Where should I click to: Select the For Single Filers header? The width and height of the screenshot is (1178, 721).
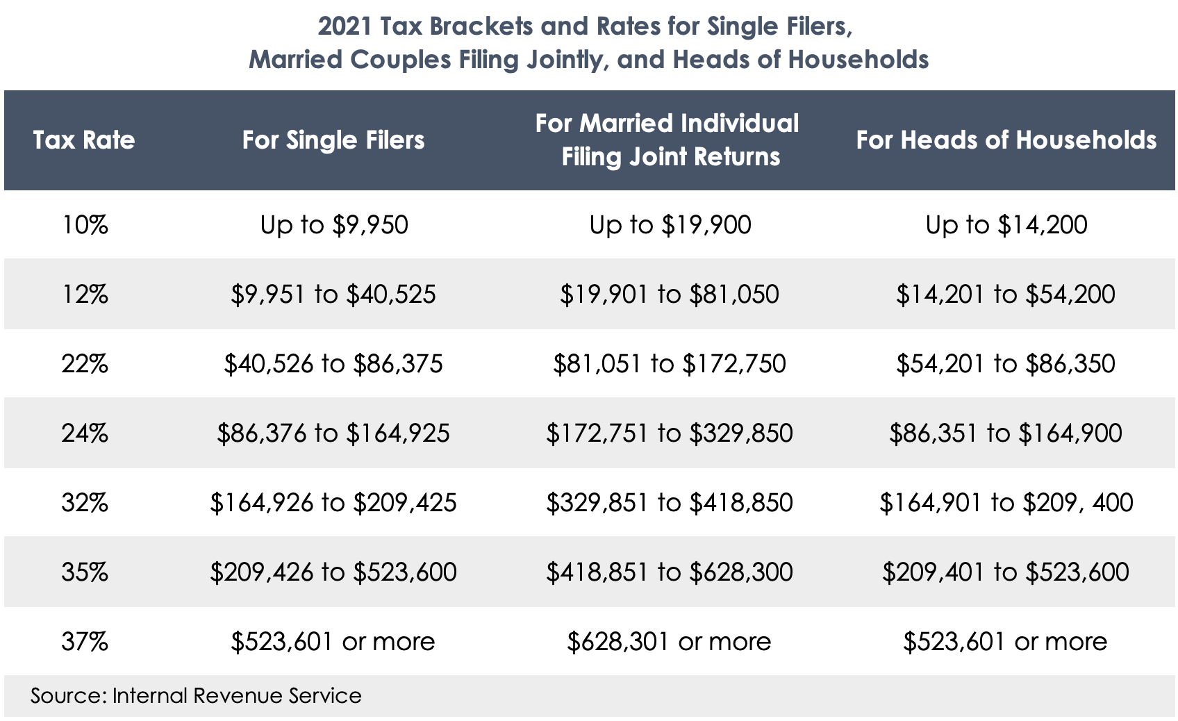point(333,140)
